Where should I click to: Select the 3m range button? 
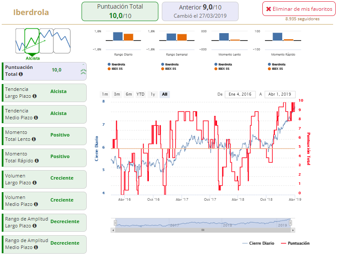click(117, 94)
